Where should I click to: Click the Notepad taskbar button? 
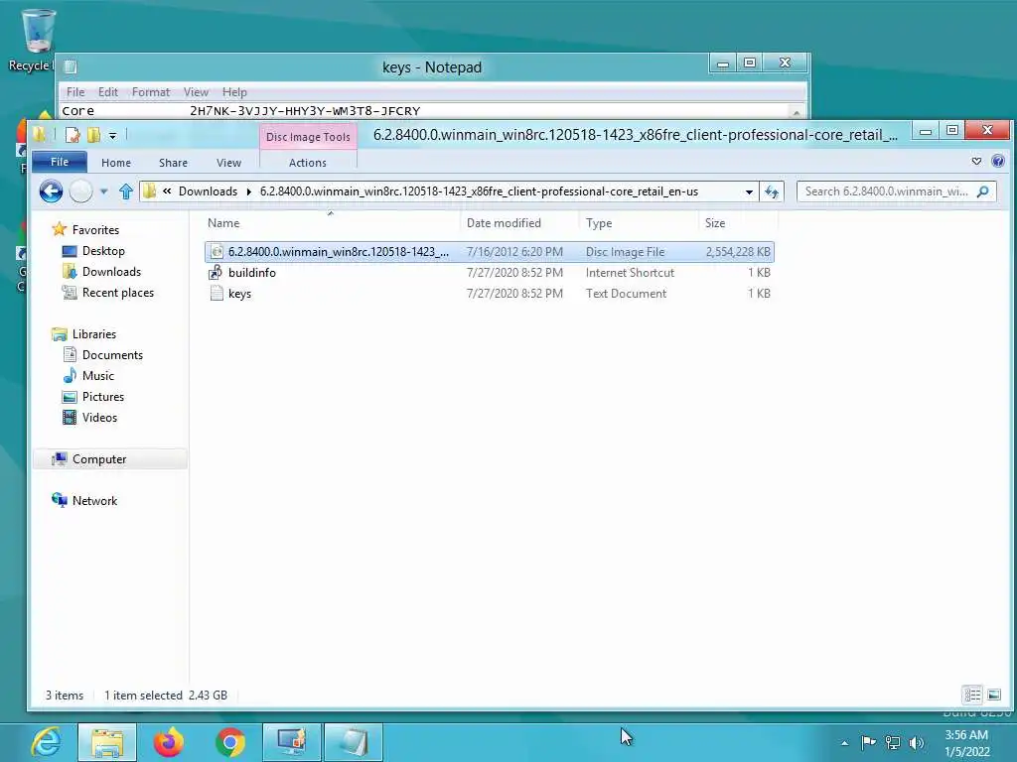354,742
